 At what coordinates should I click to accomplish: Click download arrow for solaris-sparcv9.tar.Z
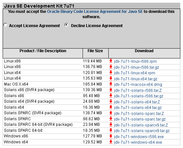click(x=111, y=125)
